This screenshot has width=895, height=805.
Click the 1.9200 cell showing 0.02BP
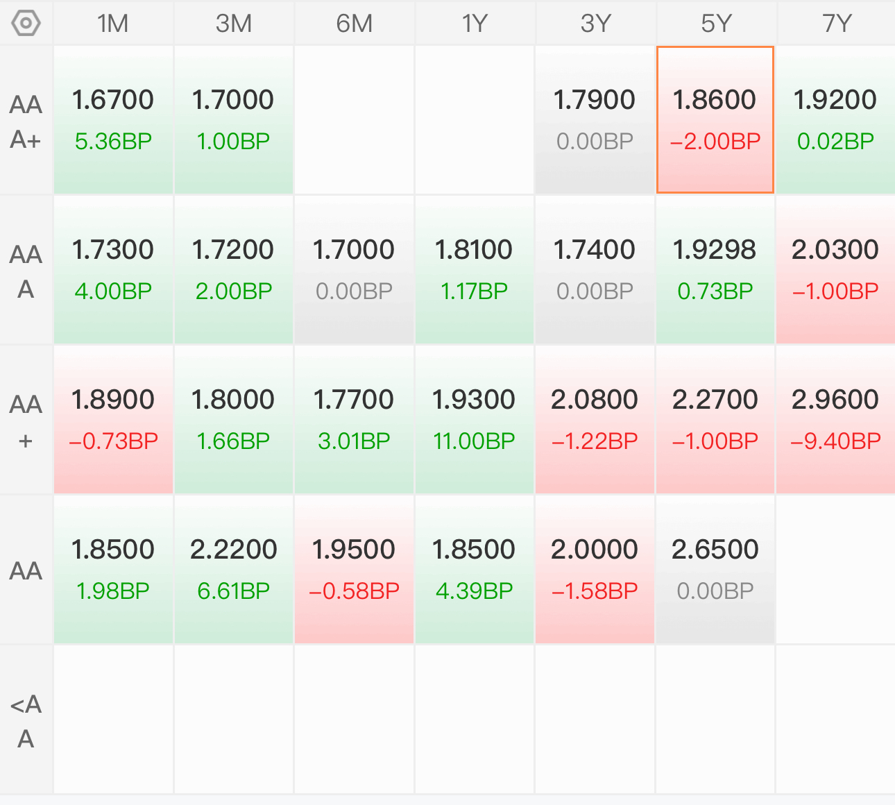835,120
